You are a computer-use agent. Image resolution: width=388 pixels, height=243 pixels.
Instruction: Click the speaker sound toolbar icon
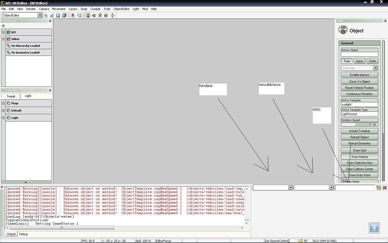[x=94, y=16]
